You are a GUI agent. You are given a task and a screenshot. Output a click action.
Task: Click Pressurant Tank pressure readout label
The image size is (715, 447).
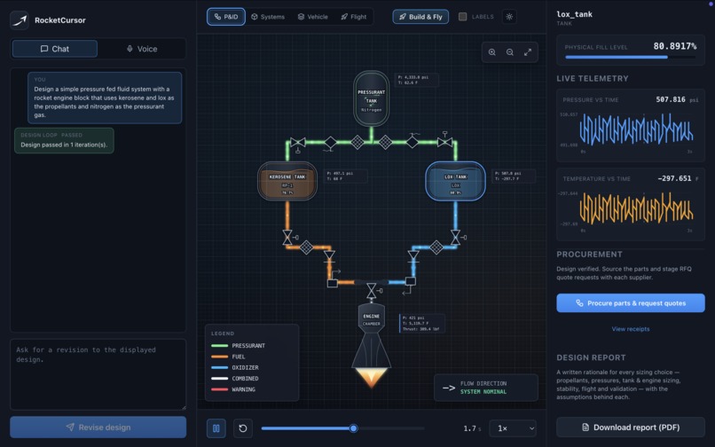tap(416, 80)
